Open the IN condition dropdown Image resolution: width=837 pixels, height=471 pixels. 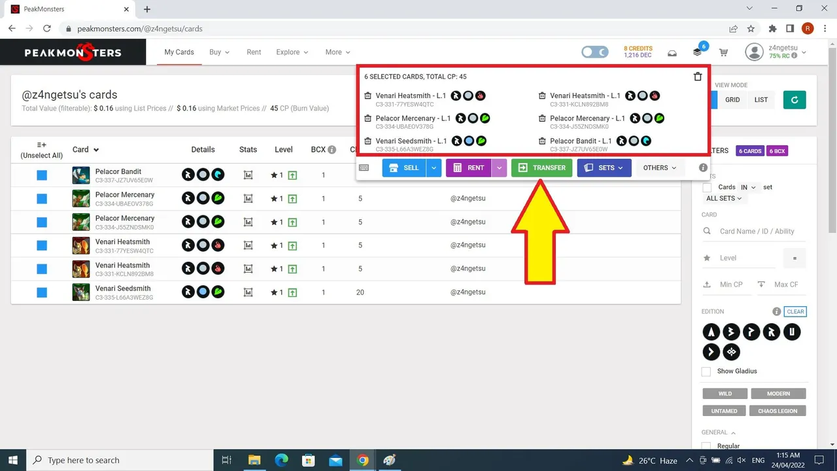coord(747,187)
